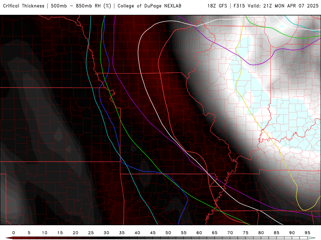Select the colorbar scale label "35"
The image size is (321, 240).
tap(122, 233)
